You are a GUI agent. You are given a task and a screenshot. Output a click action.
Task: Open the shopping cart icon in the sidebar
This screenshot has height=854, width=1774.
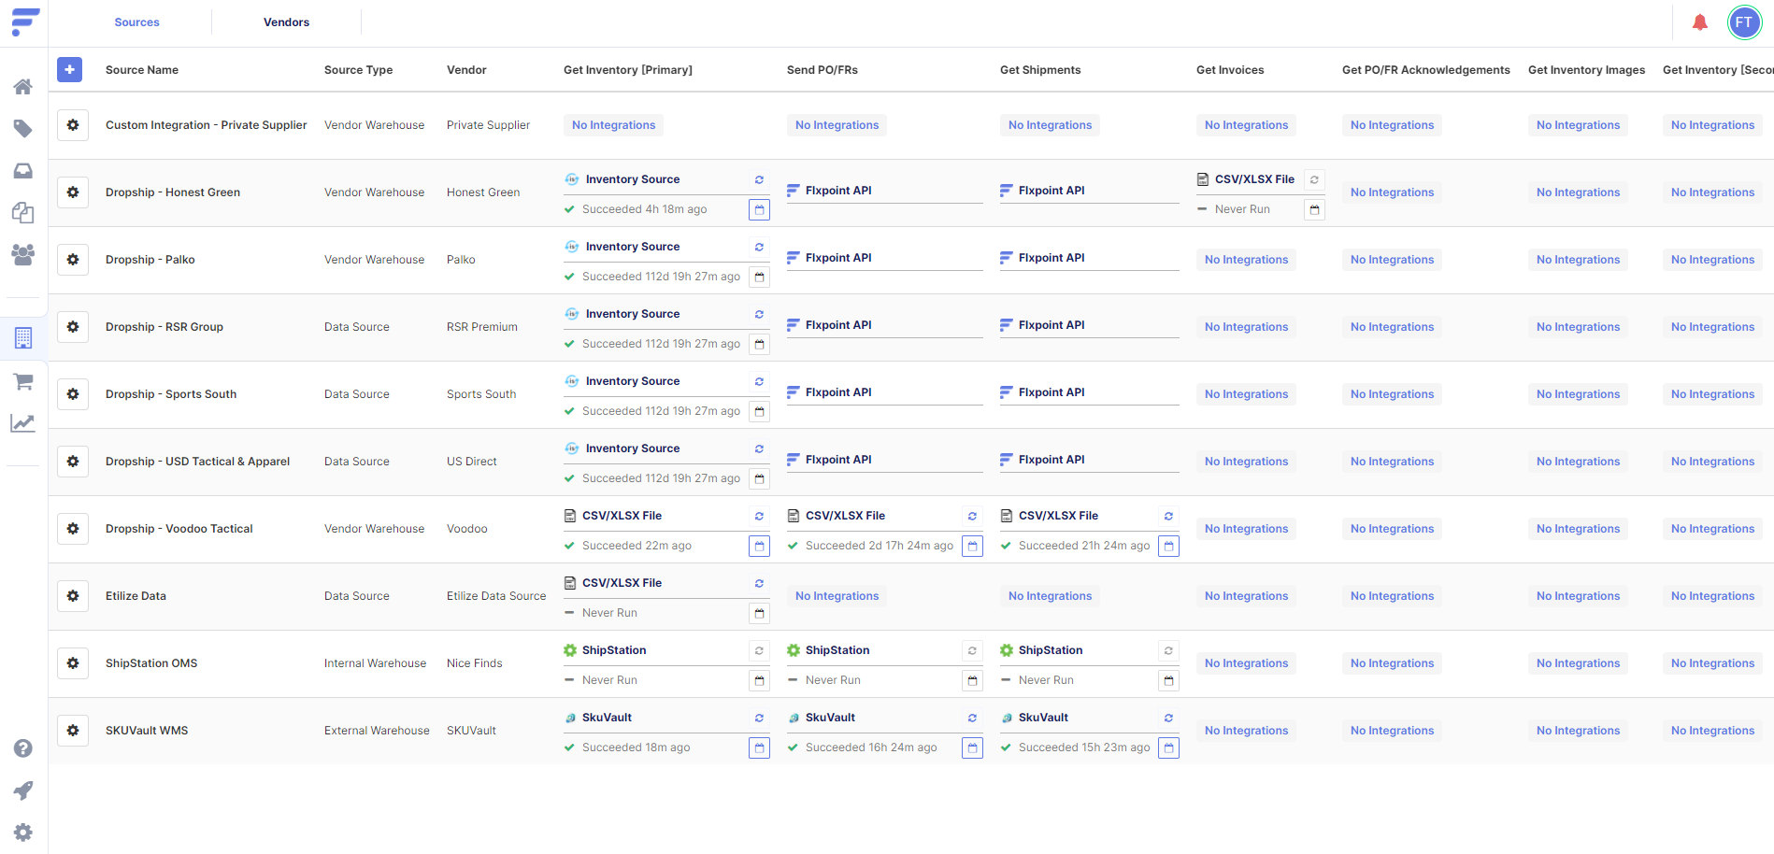(23, 381)
